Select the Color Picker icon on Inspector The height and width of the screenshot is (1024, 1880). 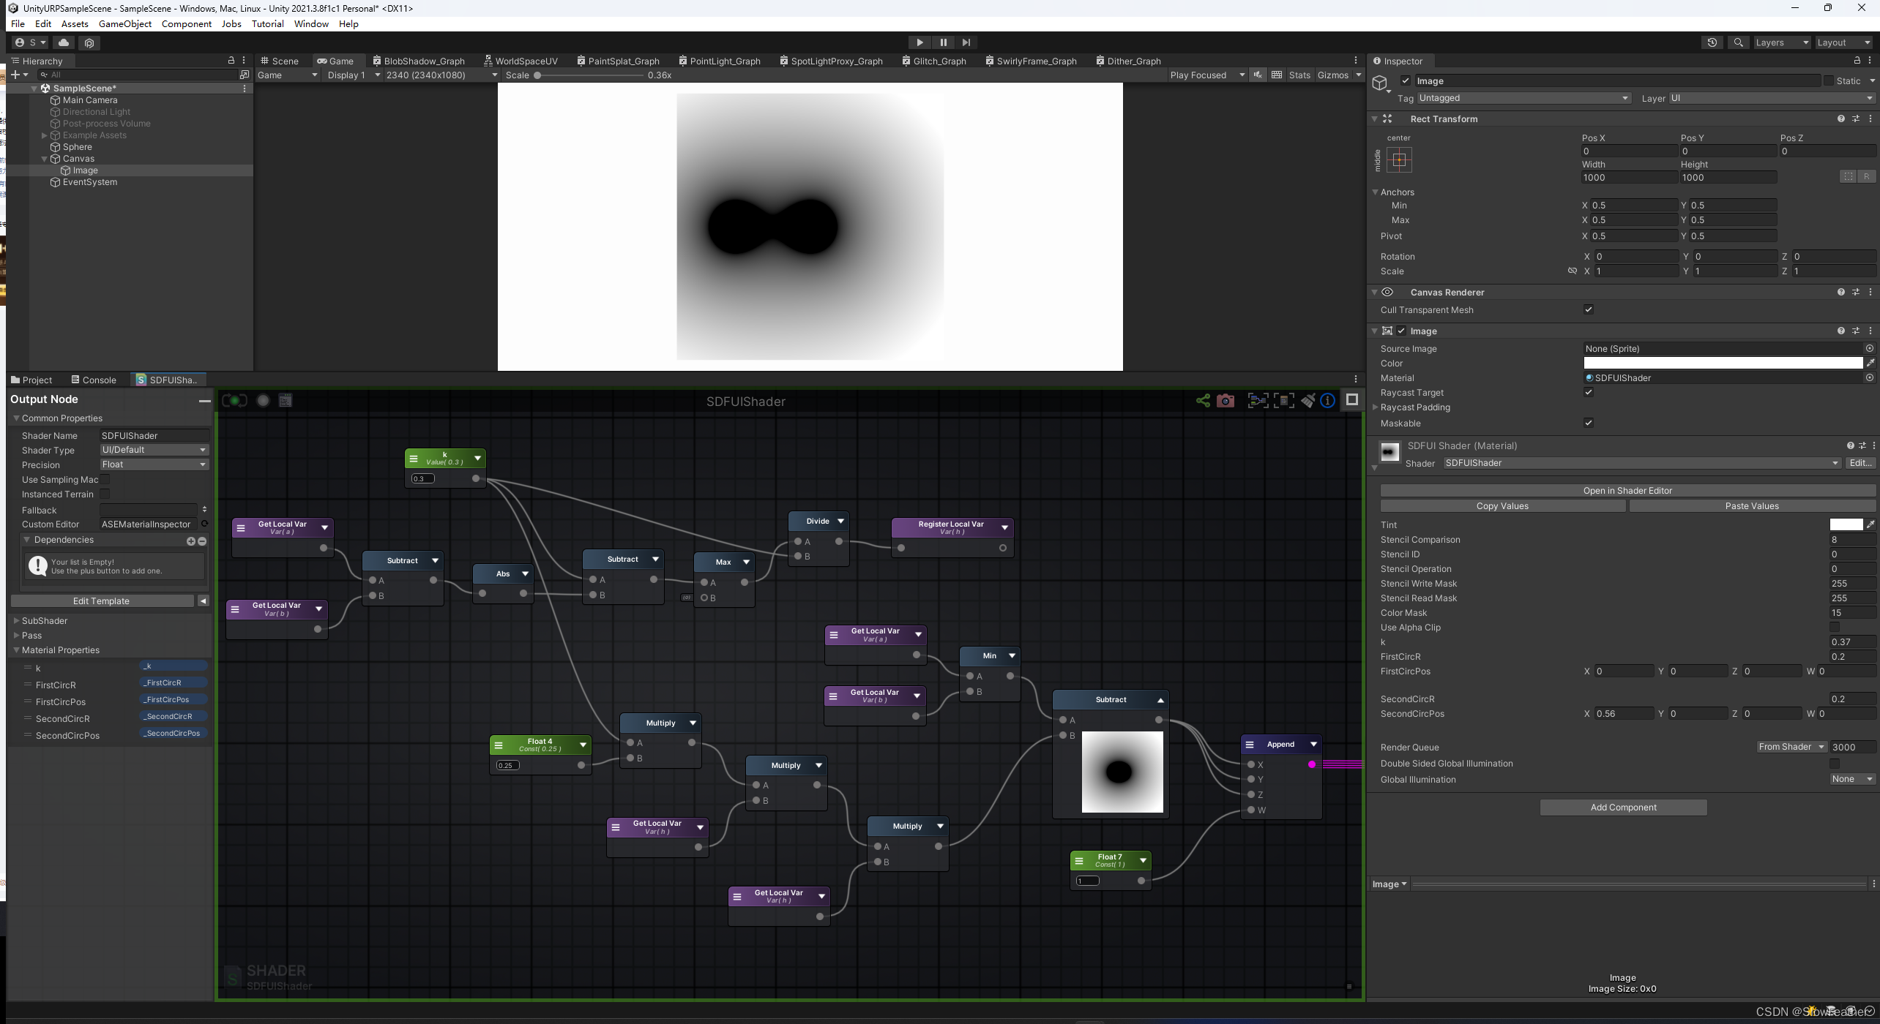pyautogui.click(x=1870, y=364)
